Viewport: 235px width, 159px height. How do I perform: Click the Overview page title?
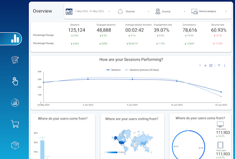click(43, 11)
